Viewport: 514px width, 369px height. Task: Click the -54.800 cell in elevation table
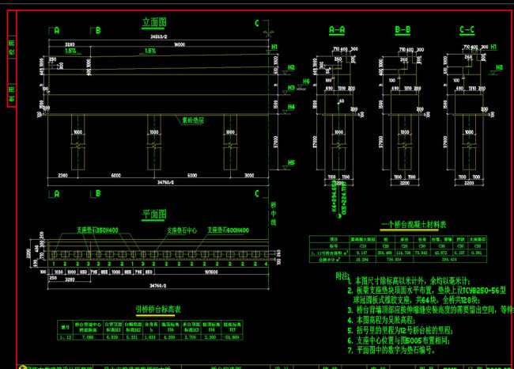coord(232,337)
